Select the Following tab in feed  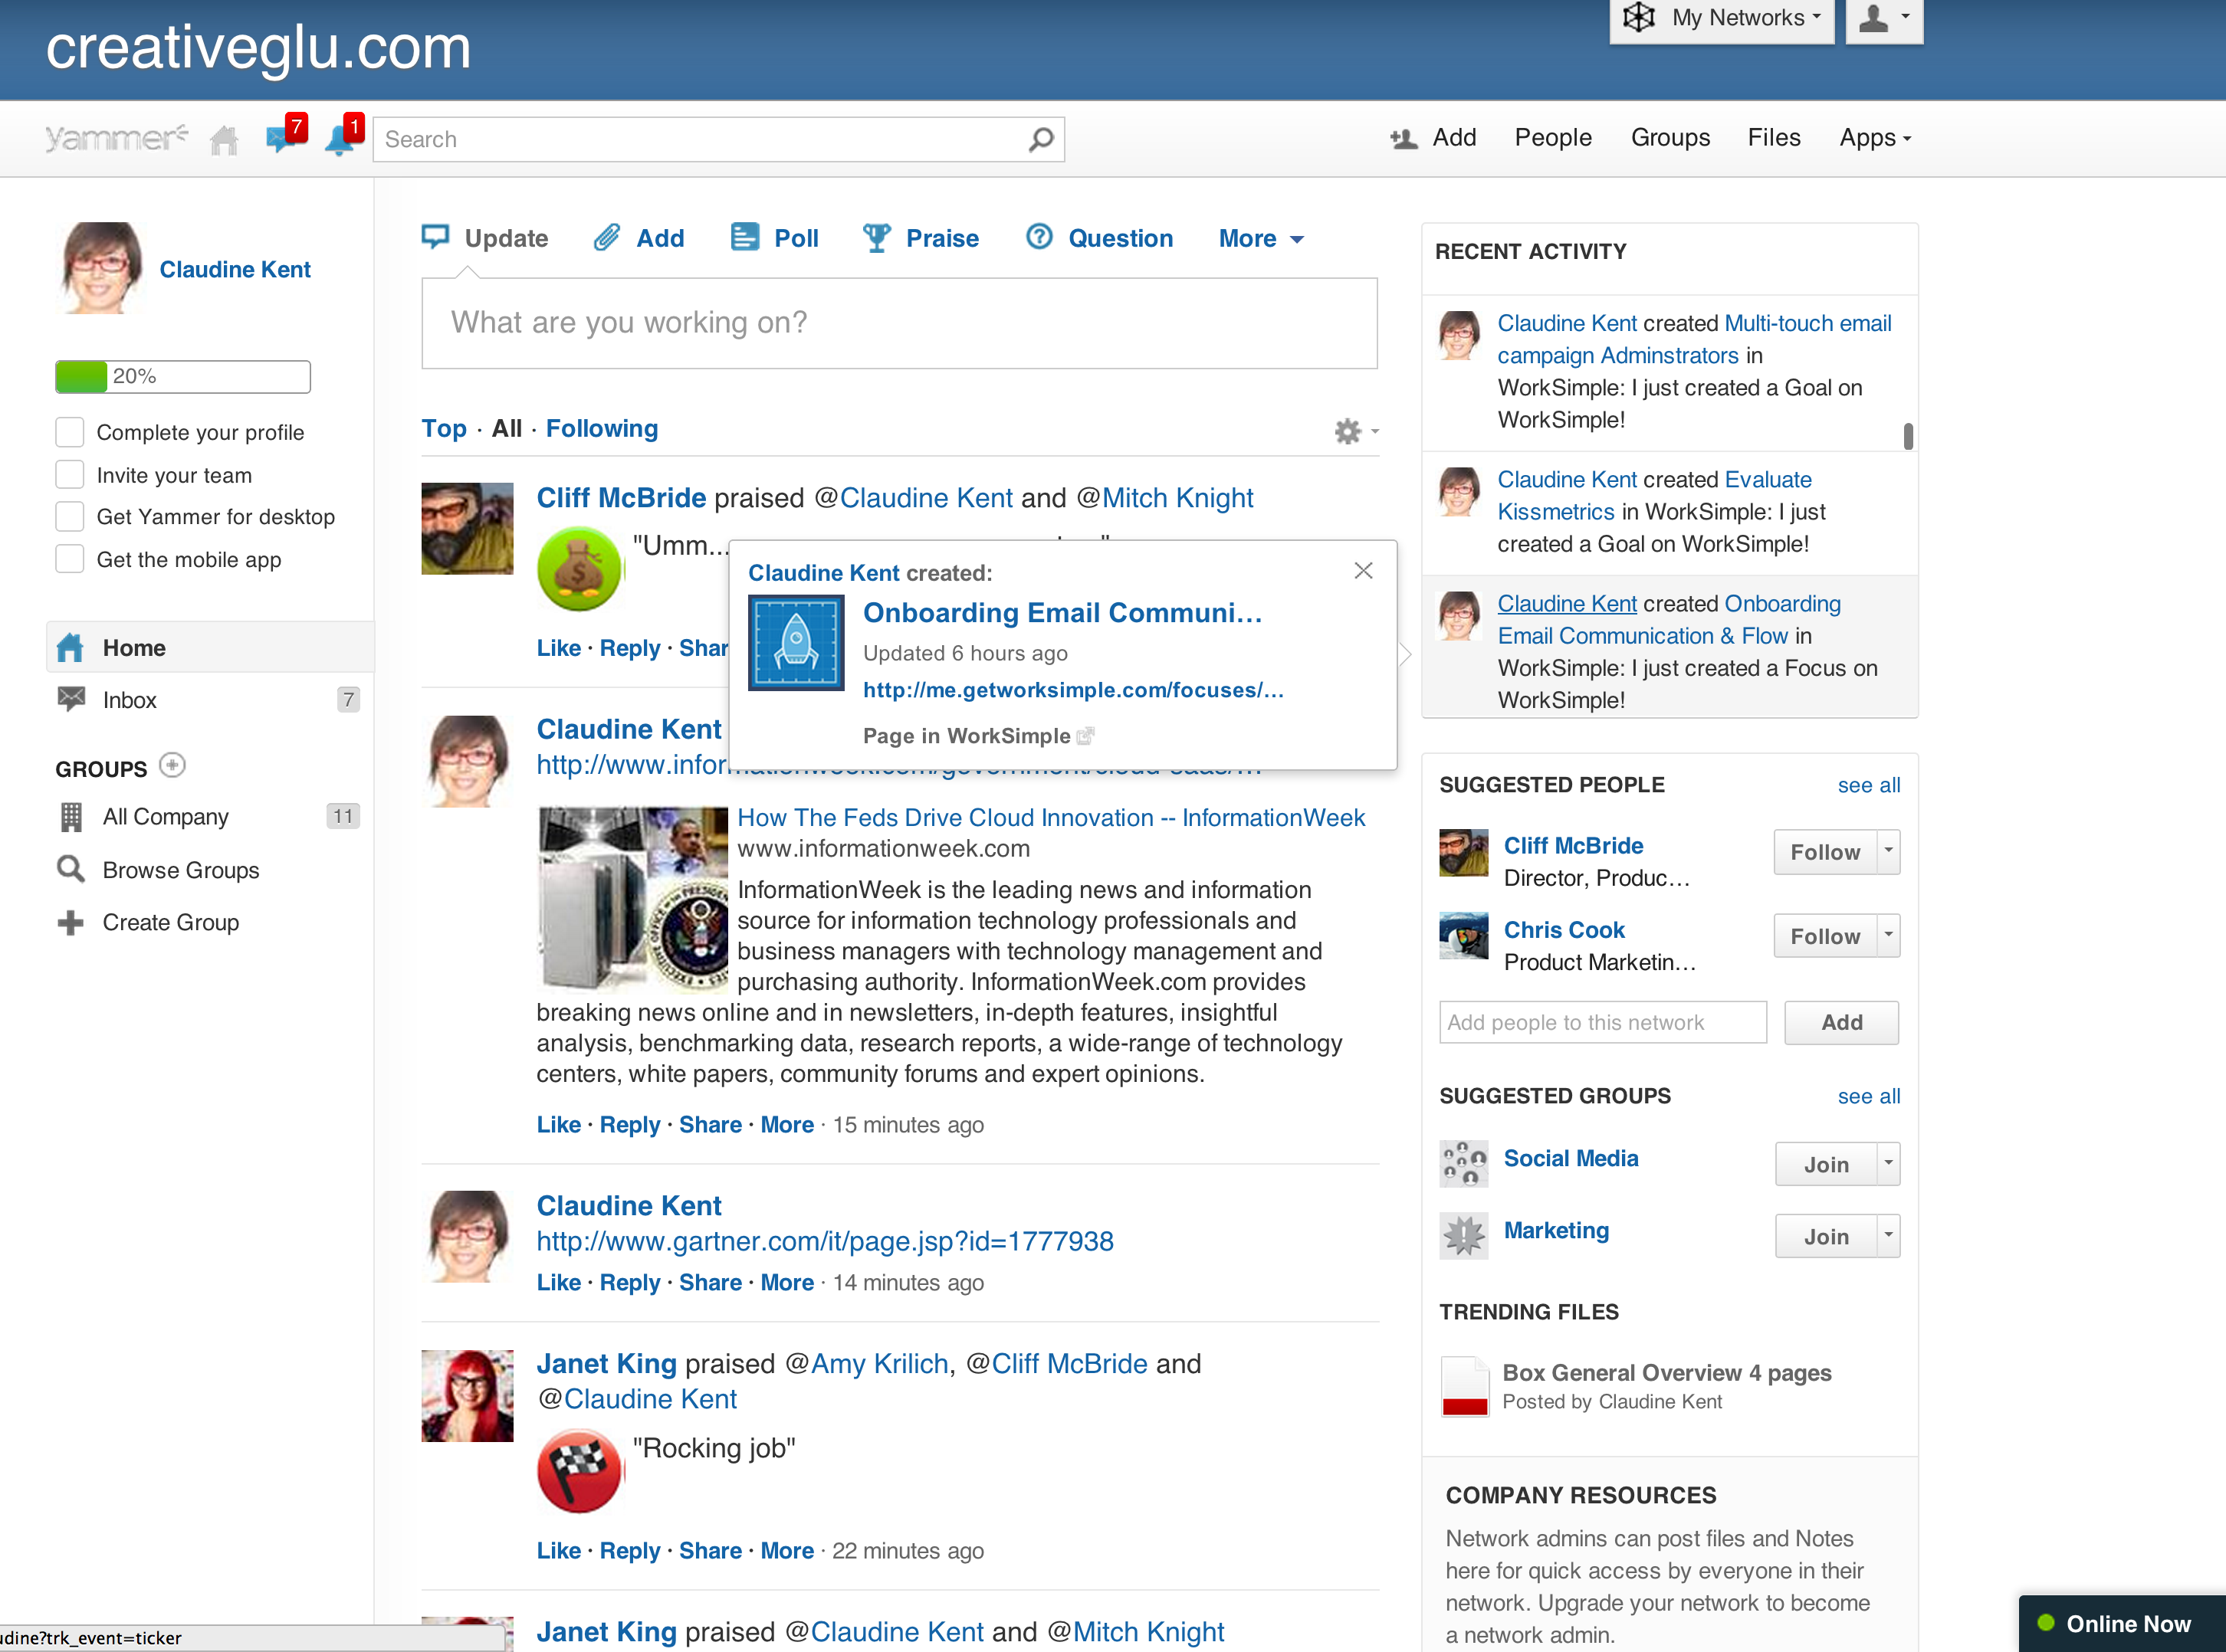[x=601, y=428]
